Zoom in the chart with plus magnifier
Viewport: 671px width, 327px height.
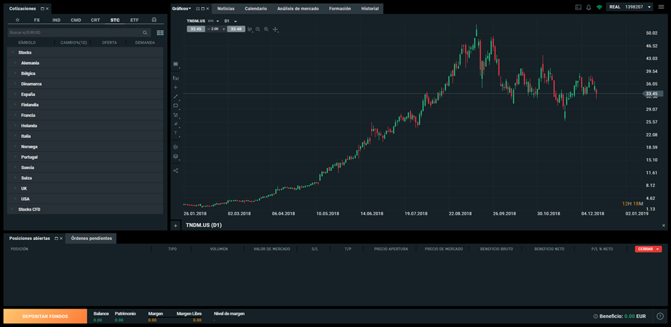(266, 29)
